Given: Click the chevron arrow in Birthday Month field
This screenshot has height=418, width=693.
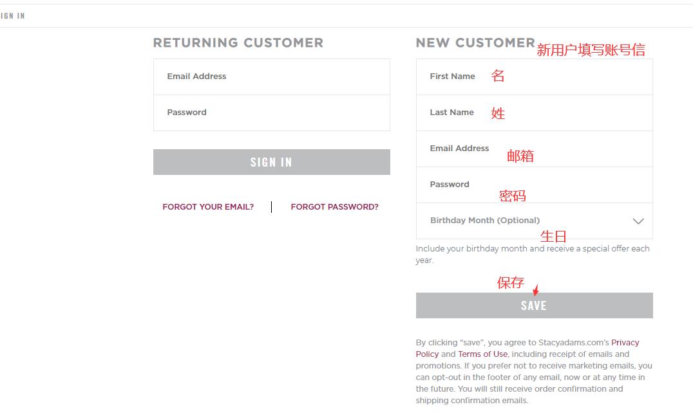Looking at the screenshot, I should tap(638, 221).
